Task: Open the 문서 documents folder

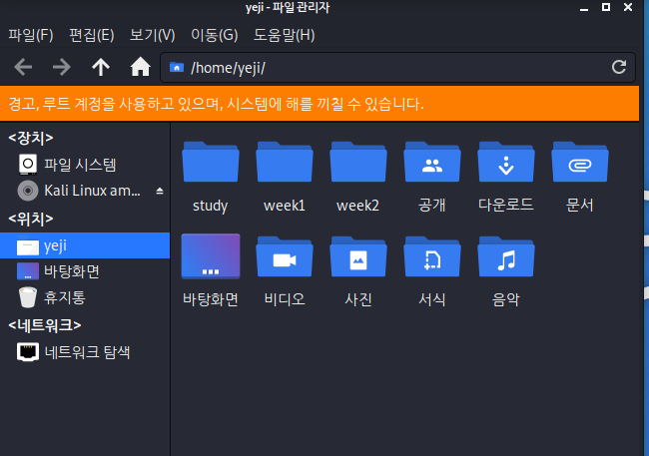Action: pyautogui.click(x=580, y=178)
